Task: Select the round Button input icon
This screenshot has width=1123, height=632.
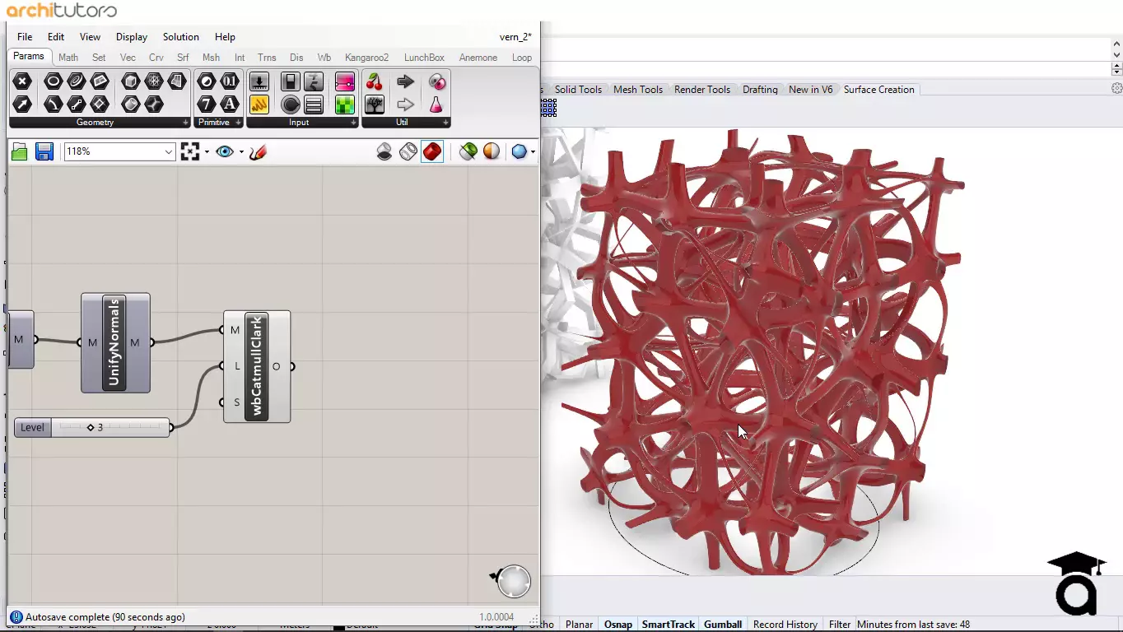Action: click(x=290, y=105)
